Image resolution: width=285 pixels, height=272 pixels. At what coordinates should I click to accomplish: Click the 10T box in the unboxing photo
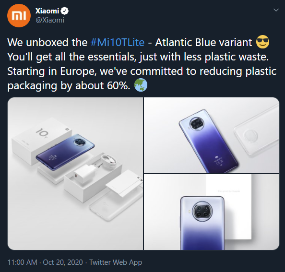(42, 141)
